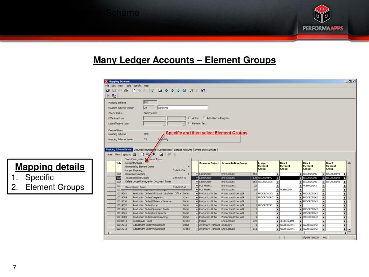Open Debit/Credit dropdown in first Sales Order row
369x277 pixels.
197,174
